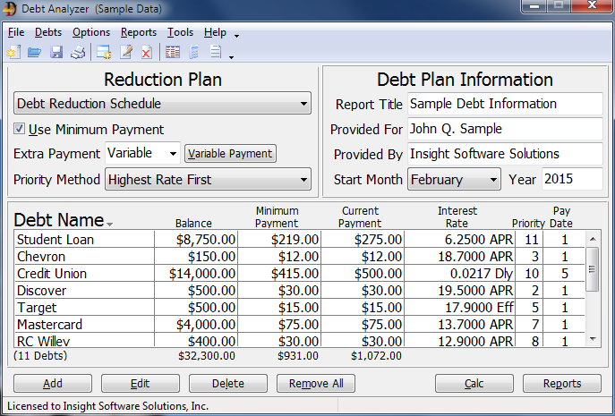The width and height of the screenshot is (615, 416).
Task: Open the Priority Method dropdown
Action: [x=207, y=180]
